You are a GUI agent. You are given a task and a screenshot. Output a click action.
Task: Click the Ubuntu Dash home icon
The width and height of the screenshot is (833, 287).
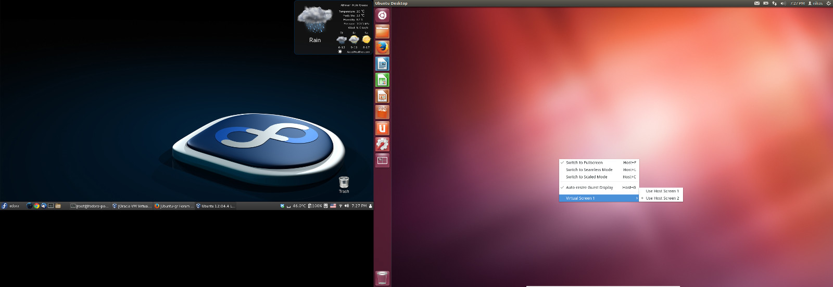coord(382,16)
